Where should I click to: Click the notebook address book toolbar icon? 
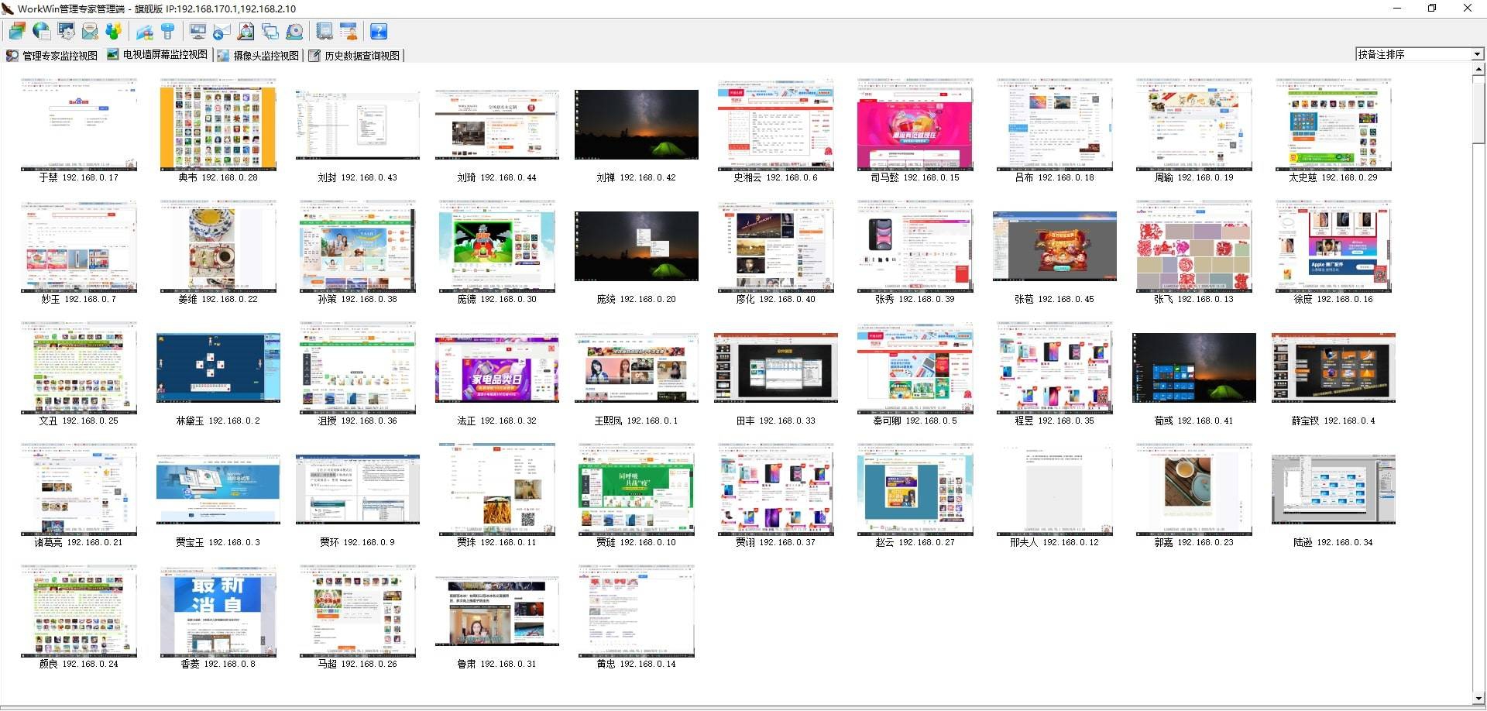point(325,31)
